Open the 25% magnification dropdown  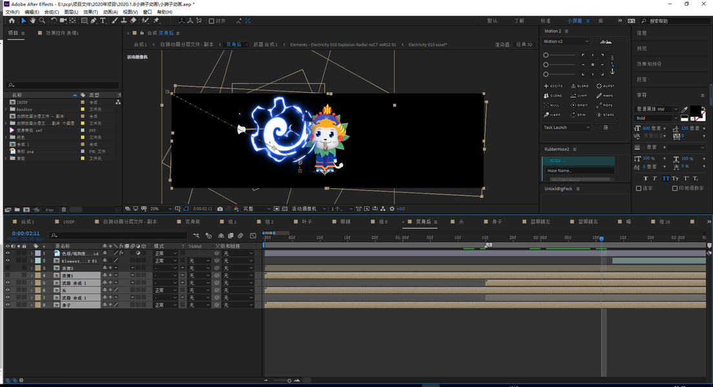tap(161, 209)
